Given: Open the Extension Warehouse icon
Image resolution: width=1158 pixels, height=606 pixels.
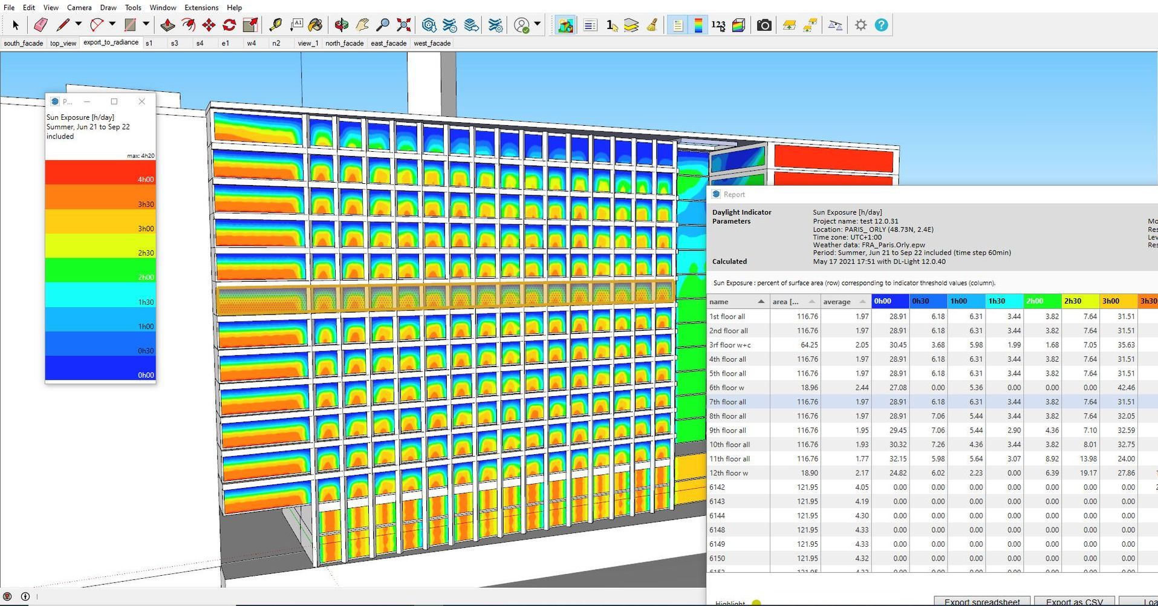Looking at the screenshot, I should [x=449, y=25].
